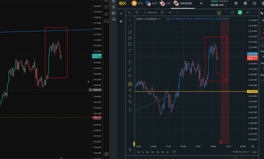Hide all drawings with eye-brush icon
Image resolution: width=264 pixels, height=159 pixels.
click(x=130, y=101)
